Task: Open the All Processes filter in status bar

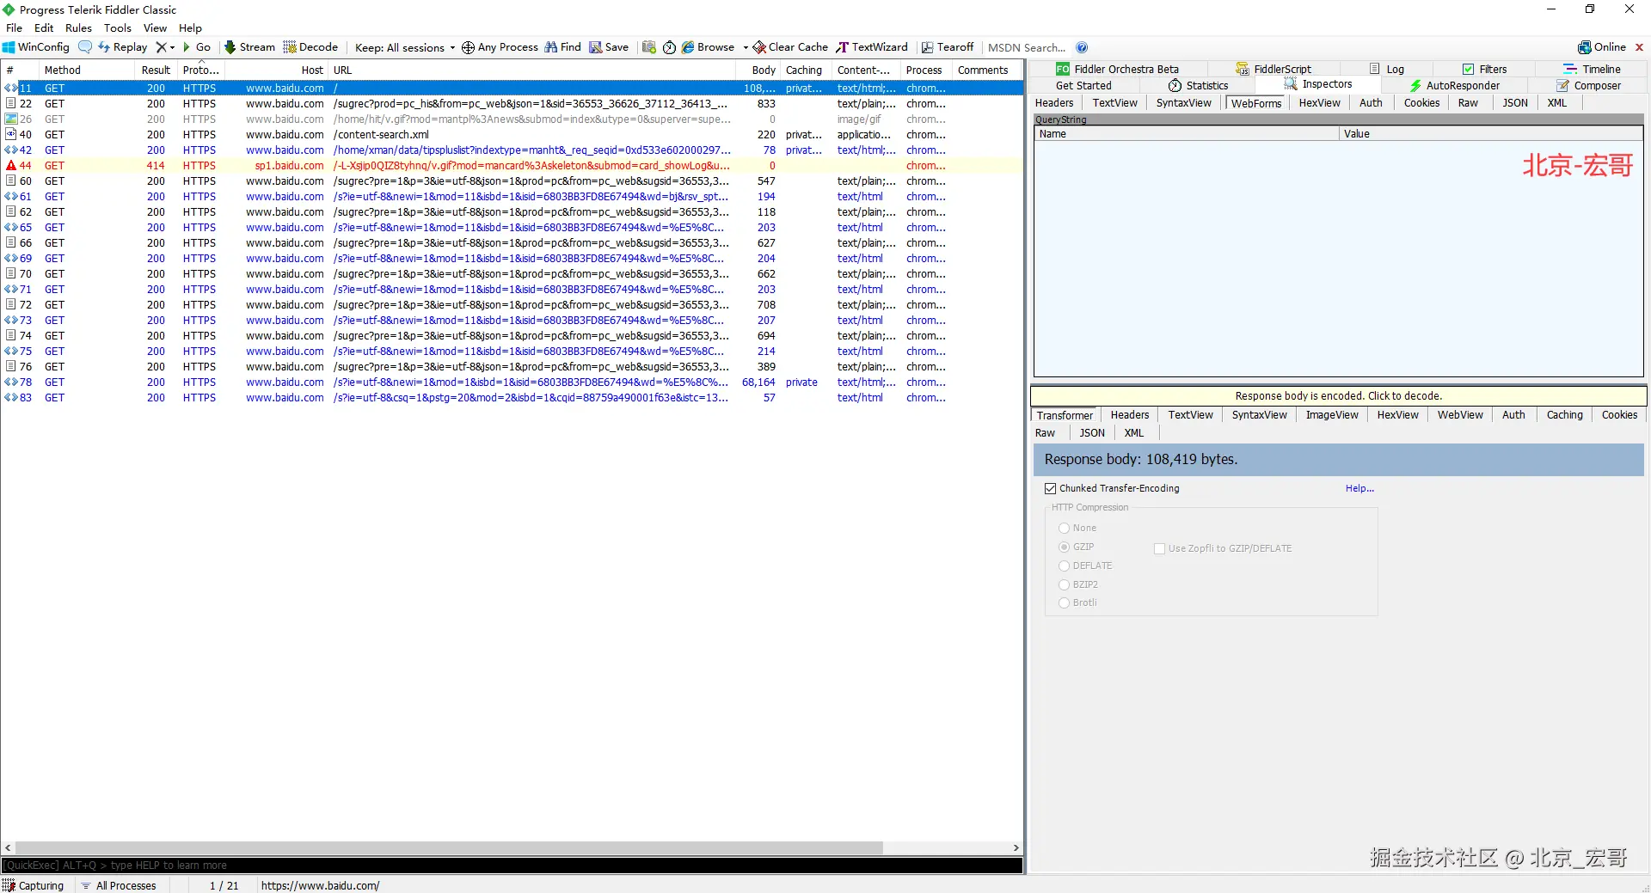Action: (x=119, y=885)
